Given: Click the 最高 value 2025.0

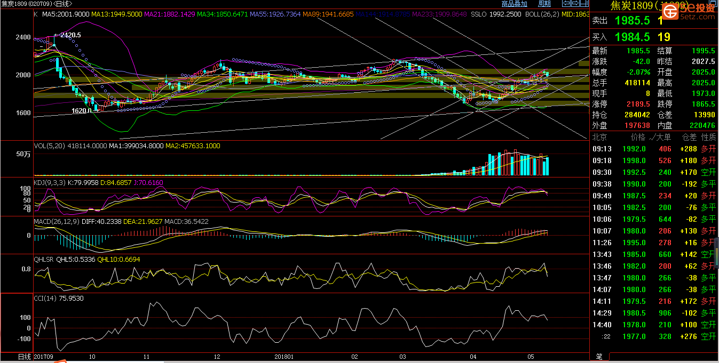Looking at the screenshot, I should click(x=703, y=83).
